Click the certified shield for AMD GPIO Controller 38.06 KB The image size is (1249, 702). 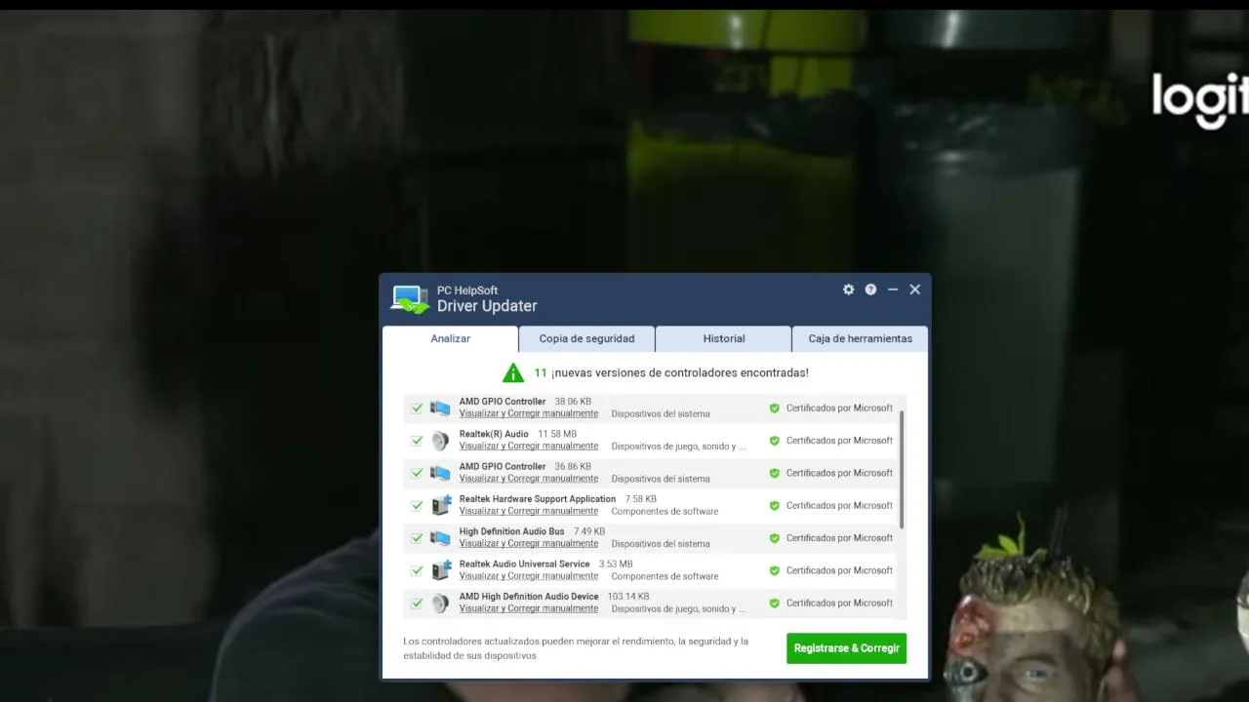click(x=775, y=409)
